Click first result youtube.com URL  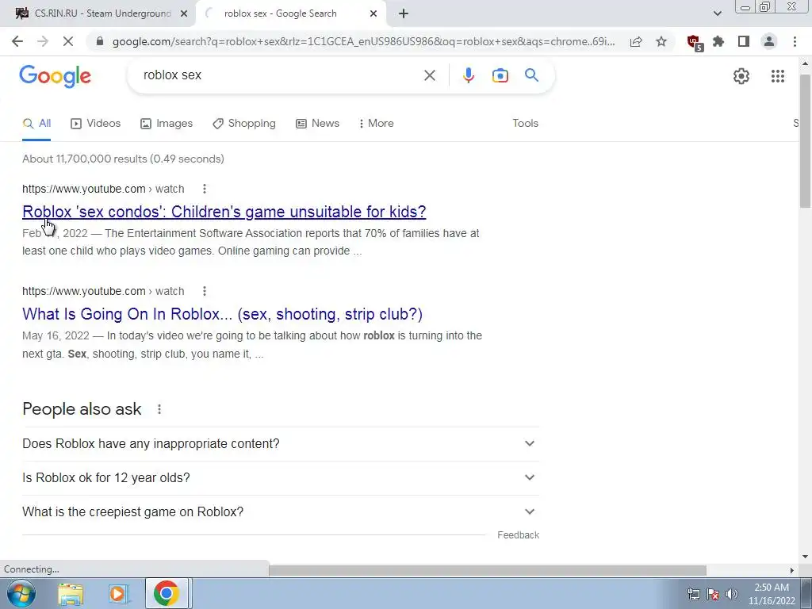click(103, 189)
